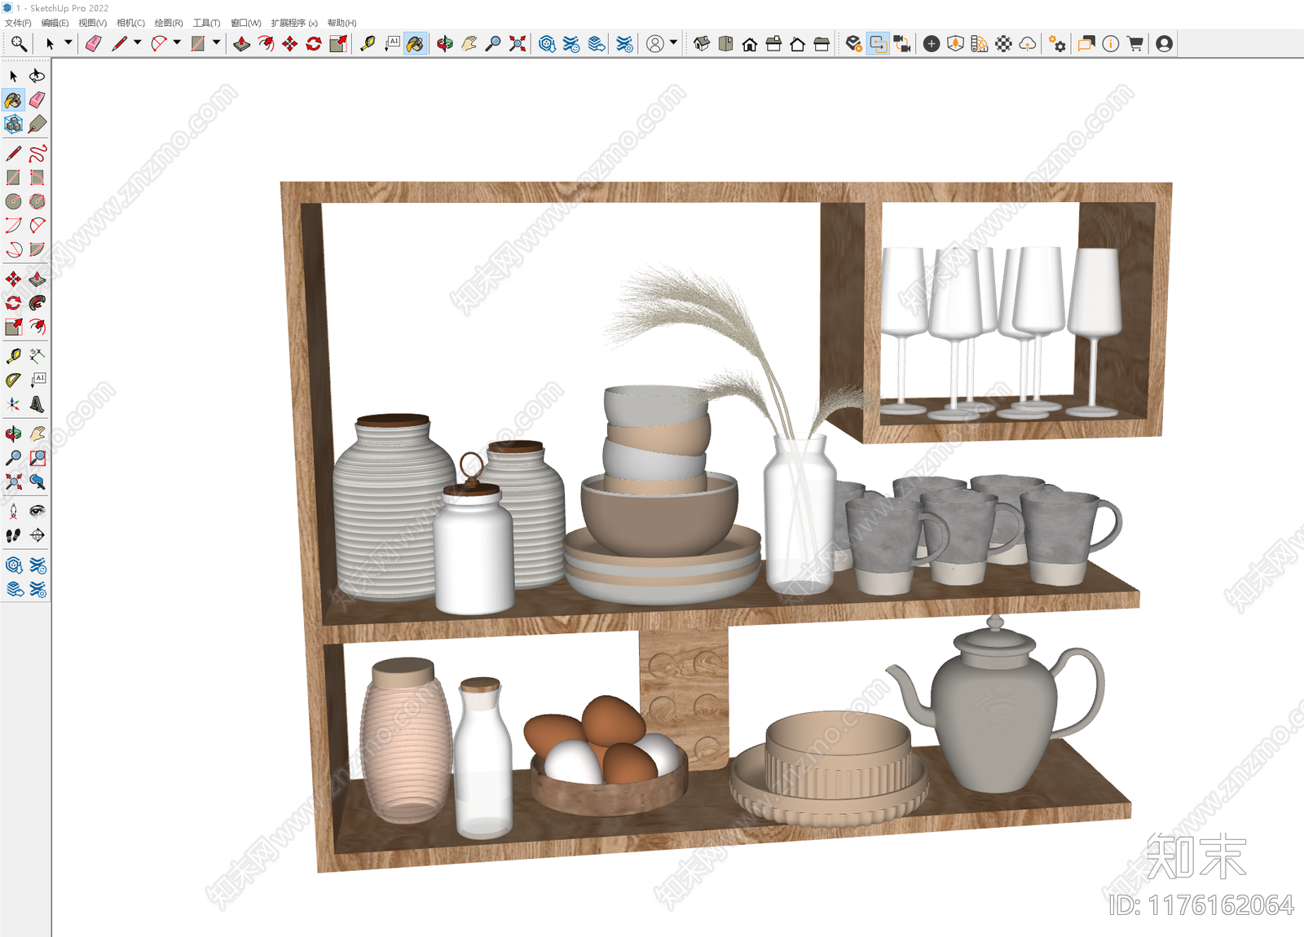Open the 扩展程序 menu
Image resolution: width=1304 pixels, height=937 pixels.
tap(294, 23)
